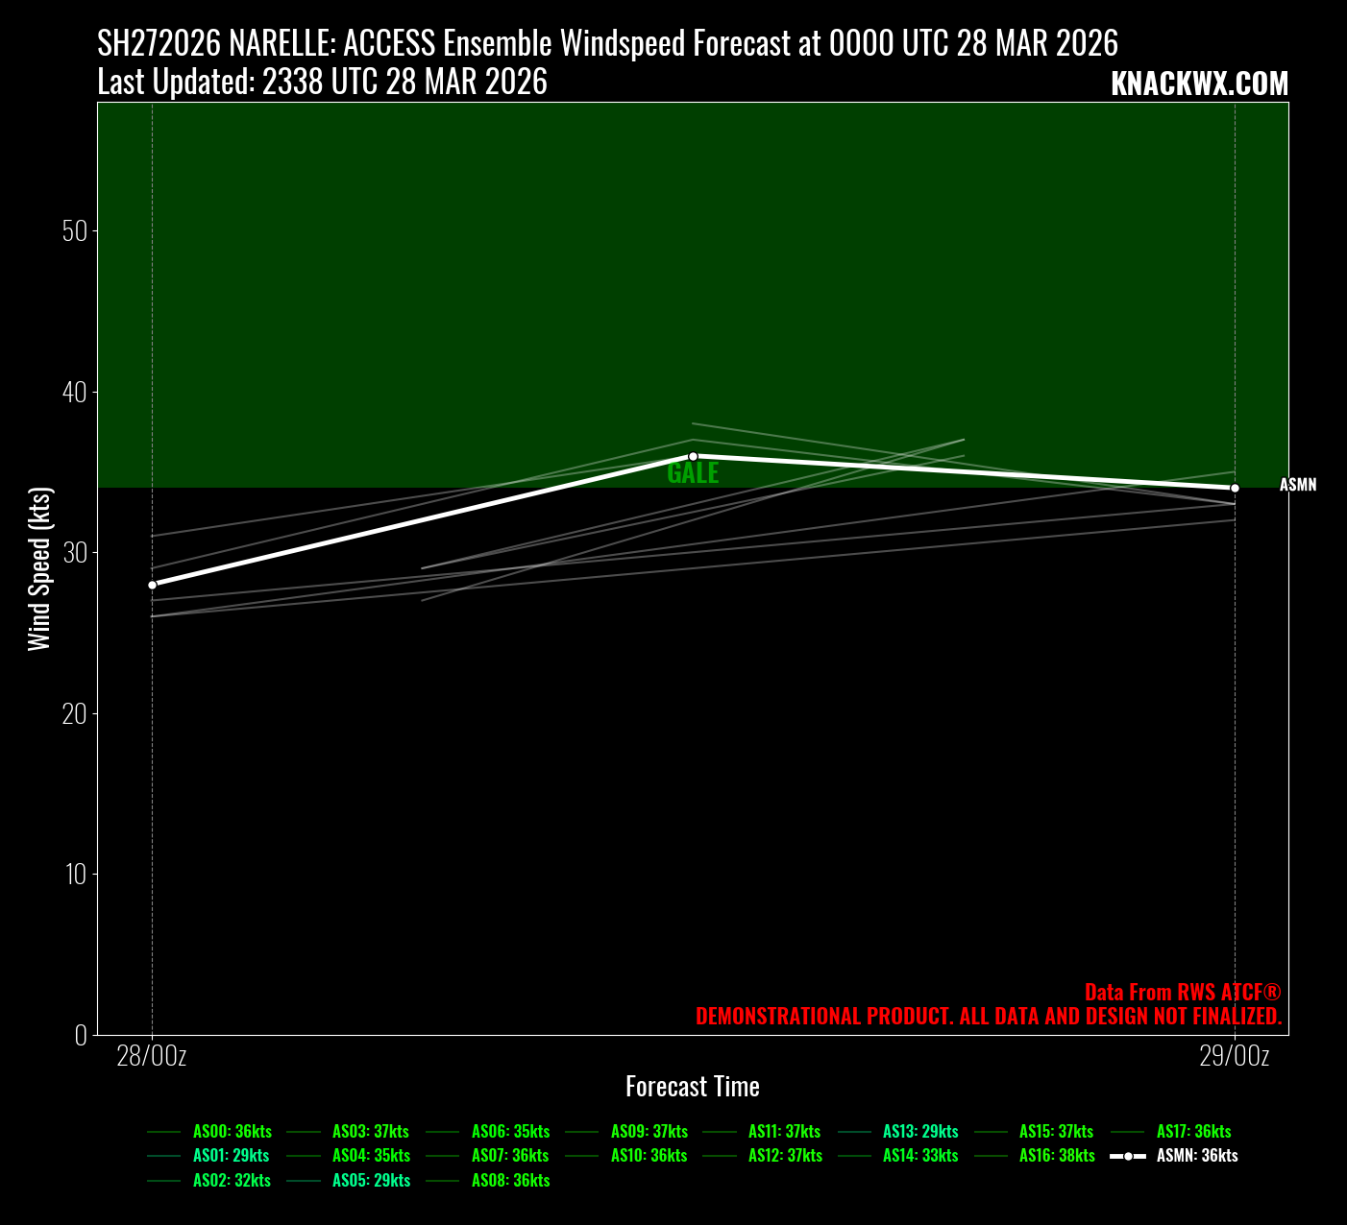Click the 29/00z x-axis tick label
The image size is (1347, 1225).
pos(1235,1057)
